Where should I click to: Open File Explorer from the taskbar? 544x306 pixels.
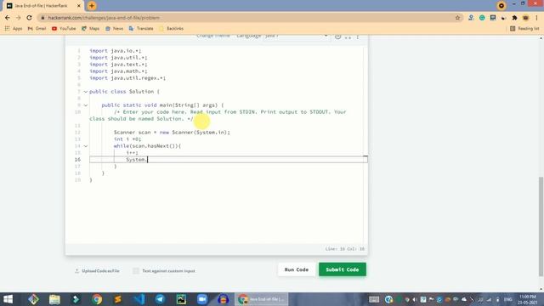click(x=54, y=299)
